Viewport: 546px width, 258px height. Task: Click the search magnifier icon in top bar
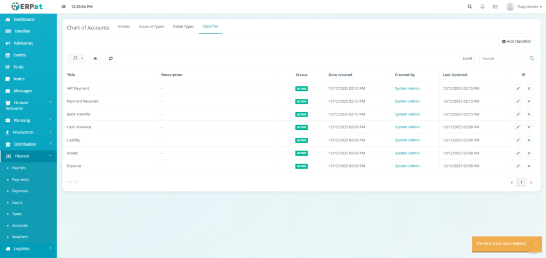pyautogui.click(x=470, y=7)
